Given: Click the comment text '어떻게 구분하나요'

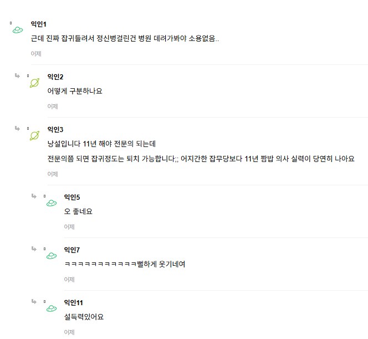Looking at the screenshot, I should tap(75, 91).
